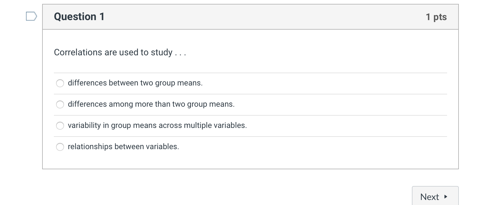The width and height of the screenshot is (494, 205).
Task: Click the "Correlations are used to study" prompt
Action: (113, 53)
